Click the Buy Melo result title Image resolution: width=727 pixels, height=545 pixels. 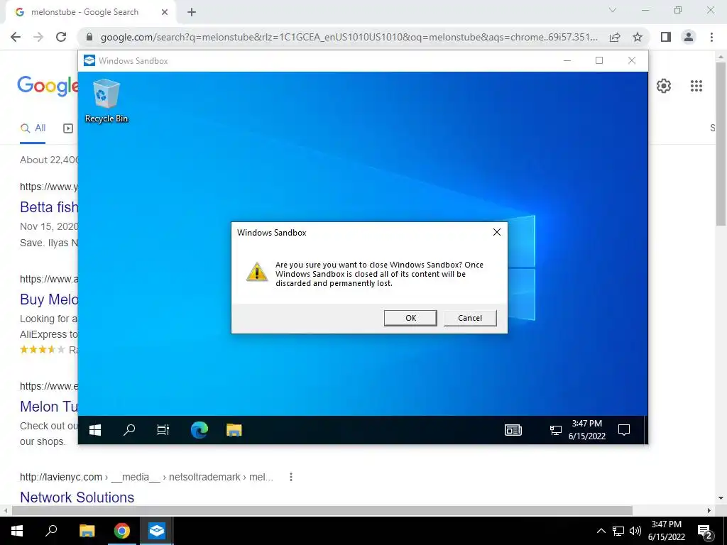[49, 299]
